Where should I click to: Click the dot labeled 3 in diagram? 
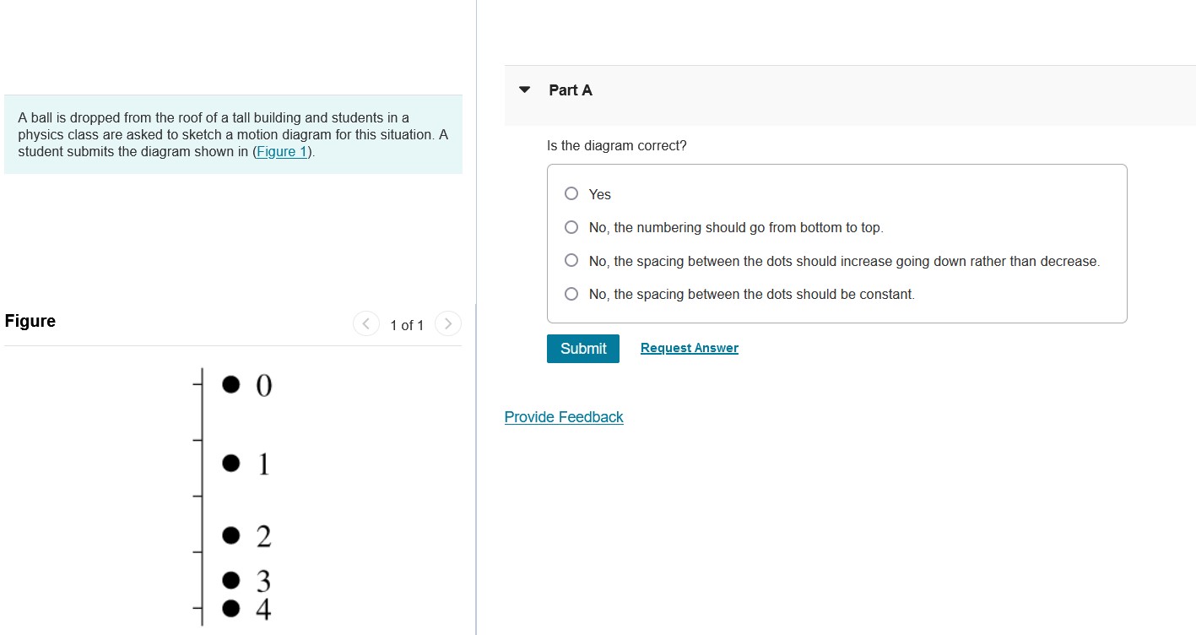231,580
